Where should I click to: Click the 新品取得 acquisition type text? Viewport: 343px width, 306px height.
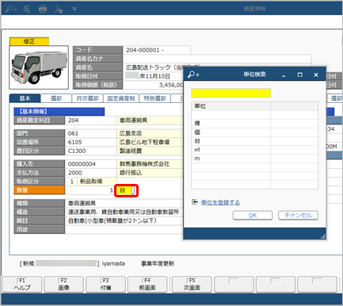pos(91,182)
